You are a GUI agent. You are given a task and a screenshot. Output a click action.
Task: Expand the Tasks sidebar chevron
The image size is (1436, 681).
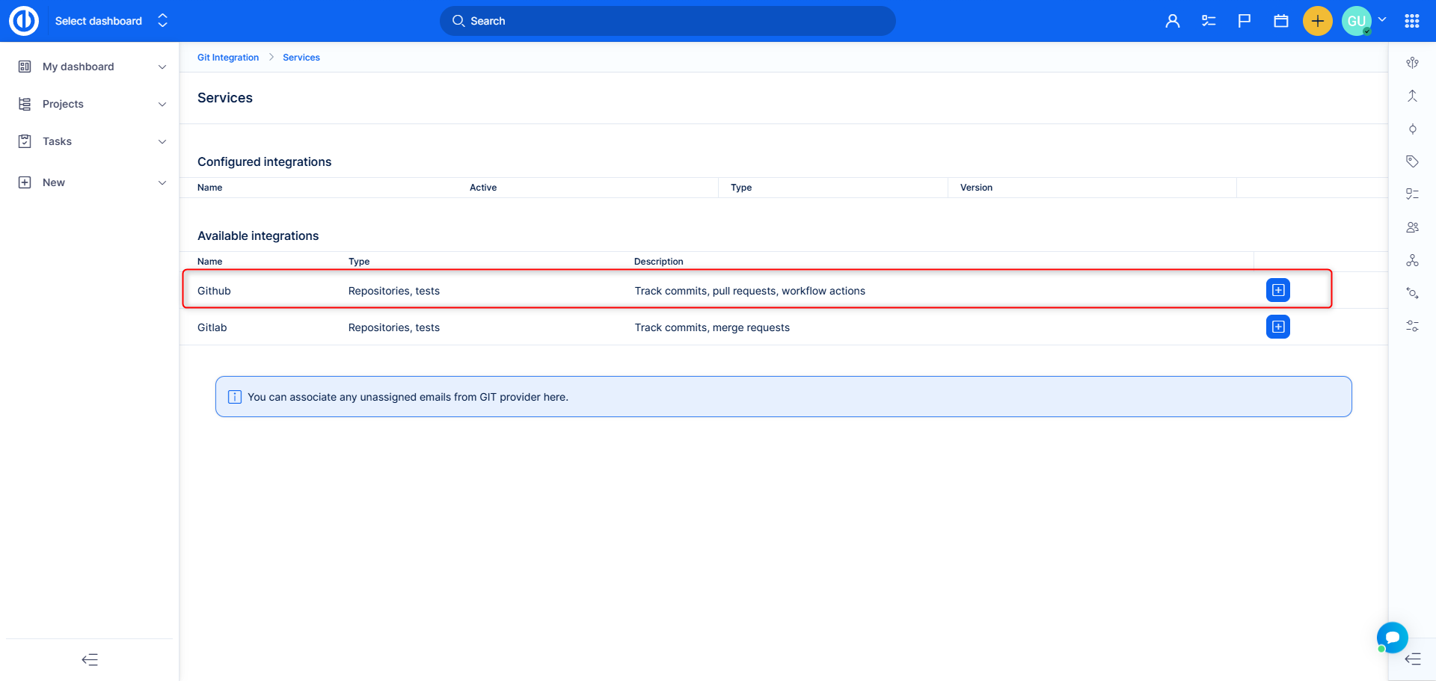162,142
